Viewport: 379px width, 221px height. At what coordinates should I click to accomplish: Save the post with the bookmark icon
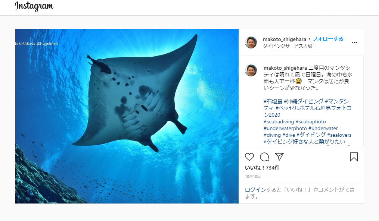pos(354,157)
